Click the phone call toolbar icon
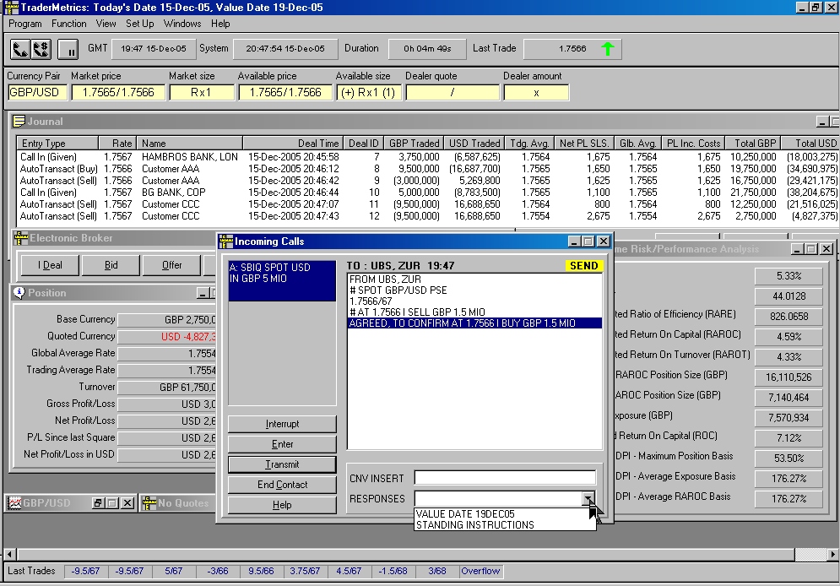This screenshot has width=840, height=586. (20, 49)
